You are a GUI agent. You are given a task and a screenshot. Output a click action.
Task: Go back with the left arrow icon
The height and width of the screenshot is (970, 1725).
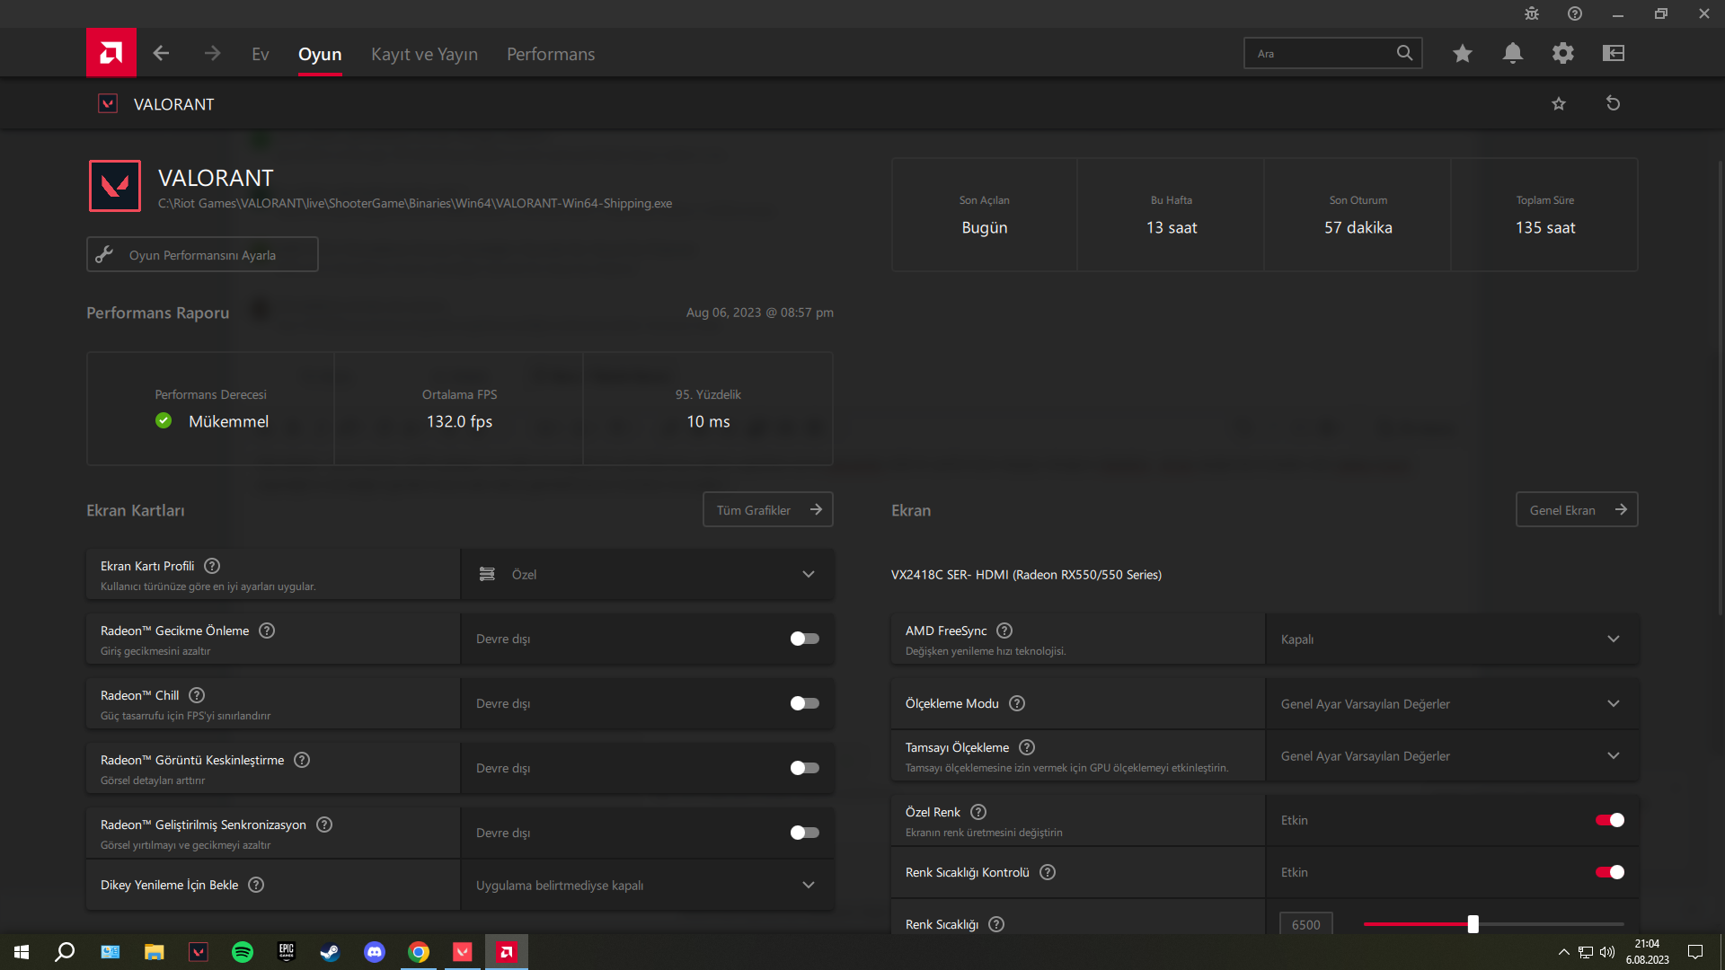tap(161, 53)
